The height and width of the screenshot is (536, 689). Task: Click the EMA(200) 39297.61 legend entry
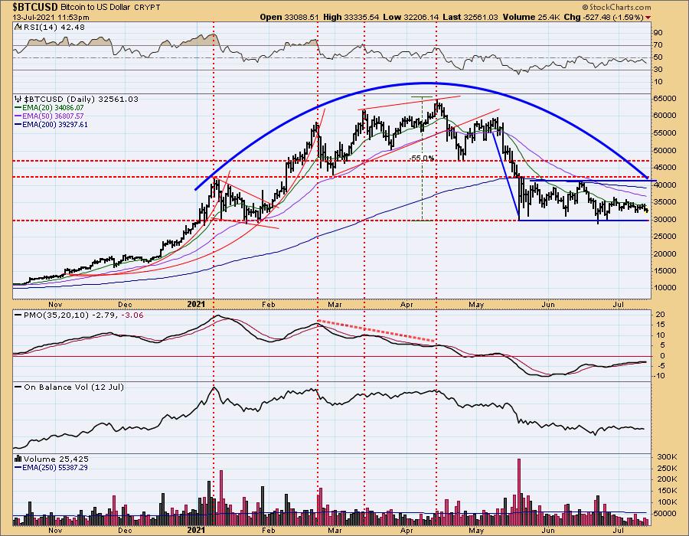[51, 124]
